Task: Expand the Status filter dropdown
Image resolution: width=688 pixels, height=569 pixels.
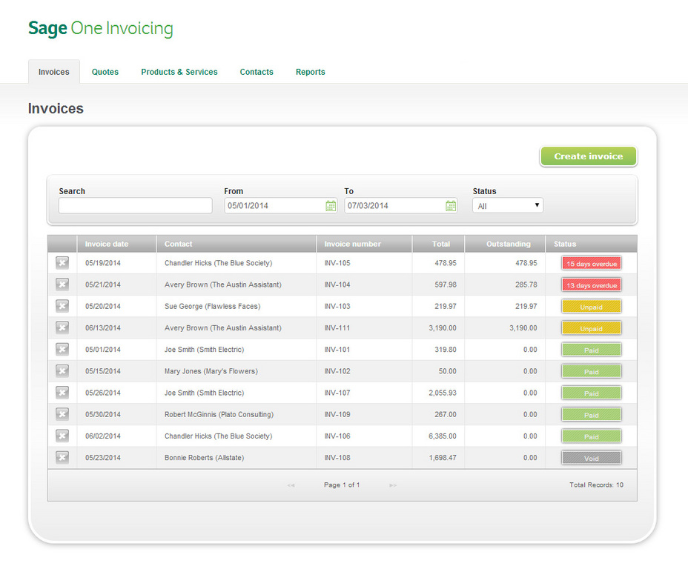Action: [508, 205]
